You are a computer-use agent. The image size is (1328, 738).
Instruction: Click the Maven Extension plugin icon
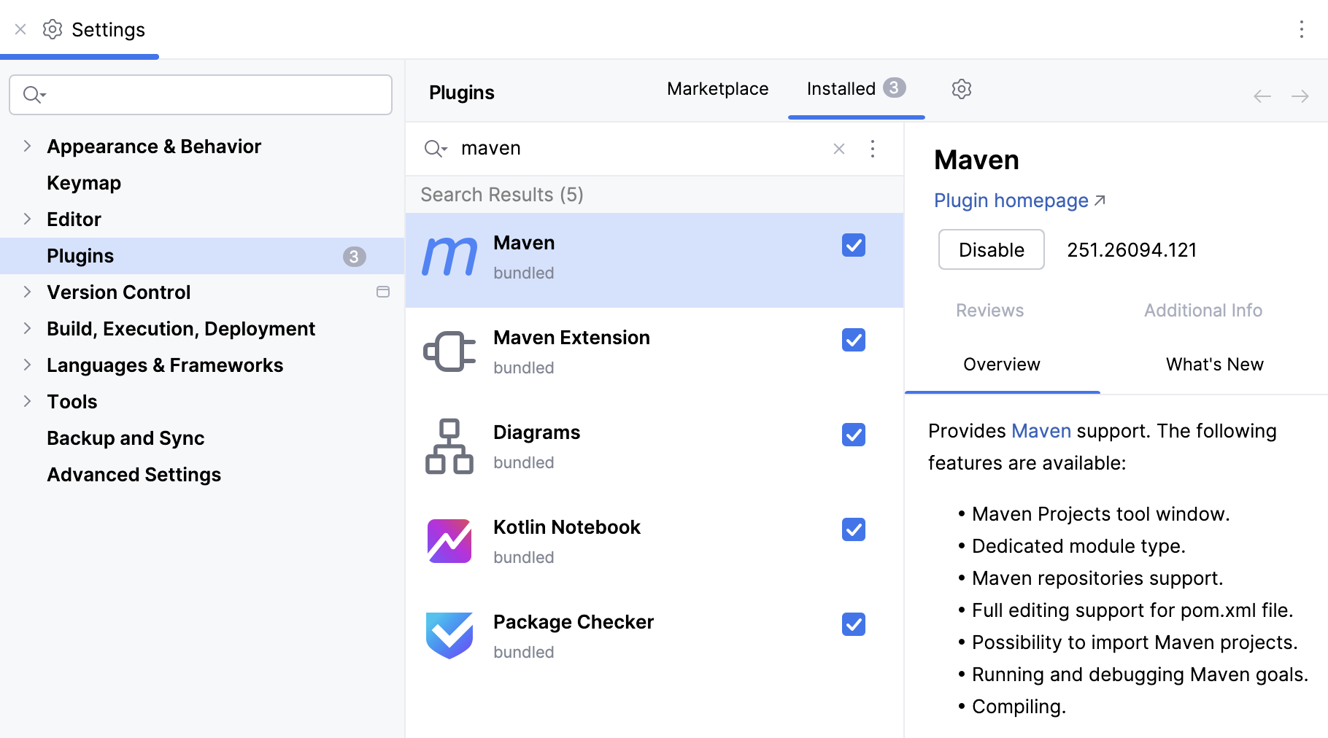tap(449, 351)
